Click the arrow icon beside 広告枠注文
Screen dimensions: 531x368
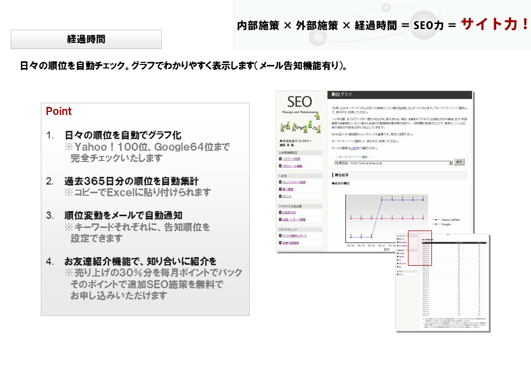(280, 213)
